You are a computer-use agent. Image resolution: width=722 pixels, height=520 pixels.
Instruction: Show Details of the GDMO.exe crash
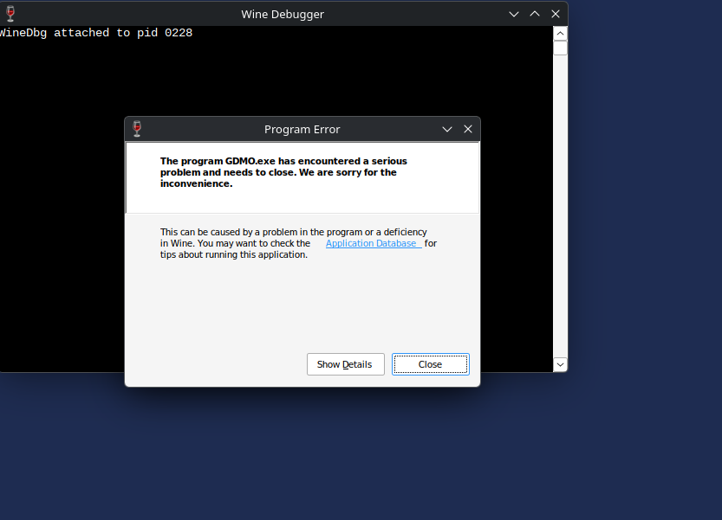[345, 363]
